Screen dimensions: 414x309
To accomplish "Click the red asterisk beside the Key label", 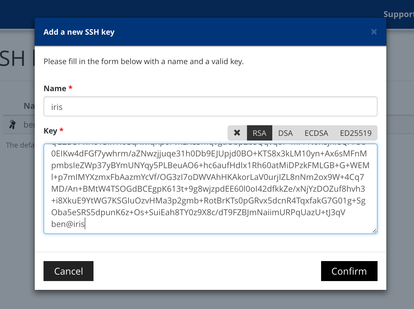I will coord(61,130).
